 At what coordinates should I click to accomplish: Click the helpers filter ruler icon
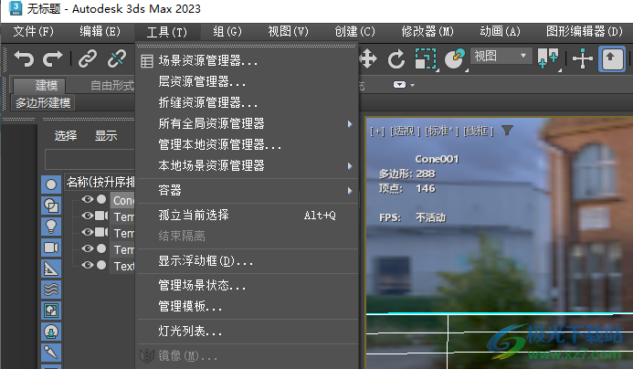point(51,269)
